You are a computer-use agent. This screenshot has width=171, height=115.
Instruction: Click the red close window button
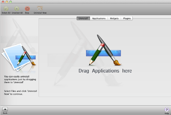3,2
